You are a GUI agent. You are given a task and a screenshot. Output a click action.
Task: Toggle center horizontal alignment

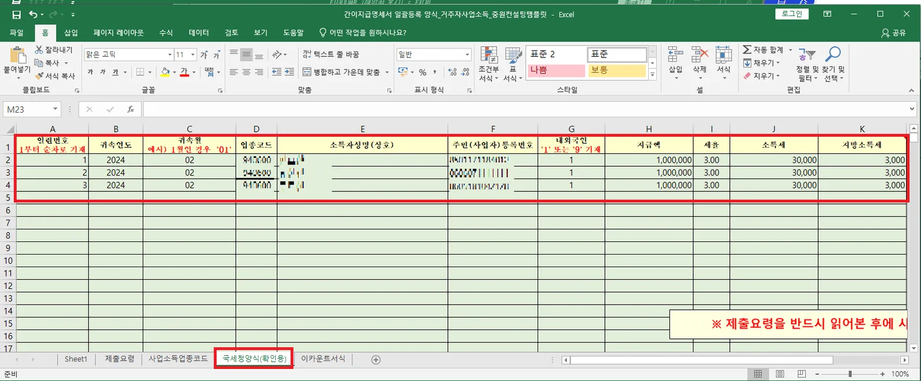click(246, 72)
